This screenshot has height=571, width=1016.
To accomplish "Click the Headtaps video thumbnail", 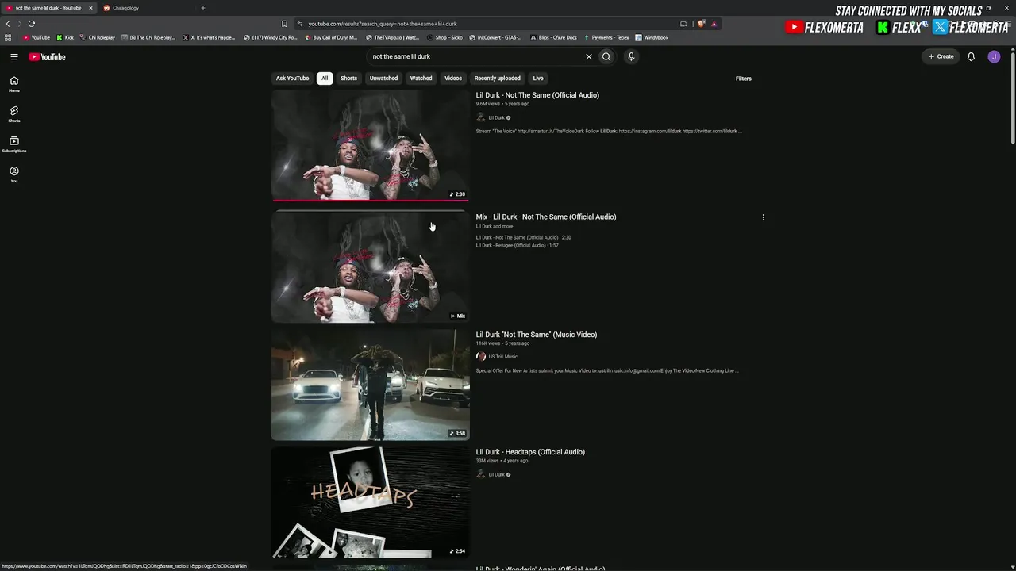I will point(371,502).
